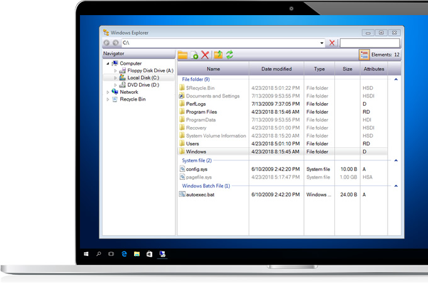
Task: Click the New File icon with green plus
Action: pyautogui.click(x=194, y=55)
